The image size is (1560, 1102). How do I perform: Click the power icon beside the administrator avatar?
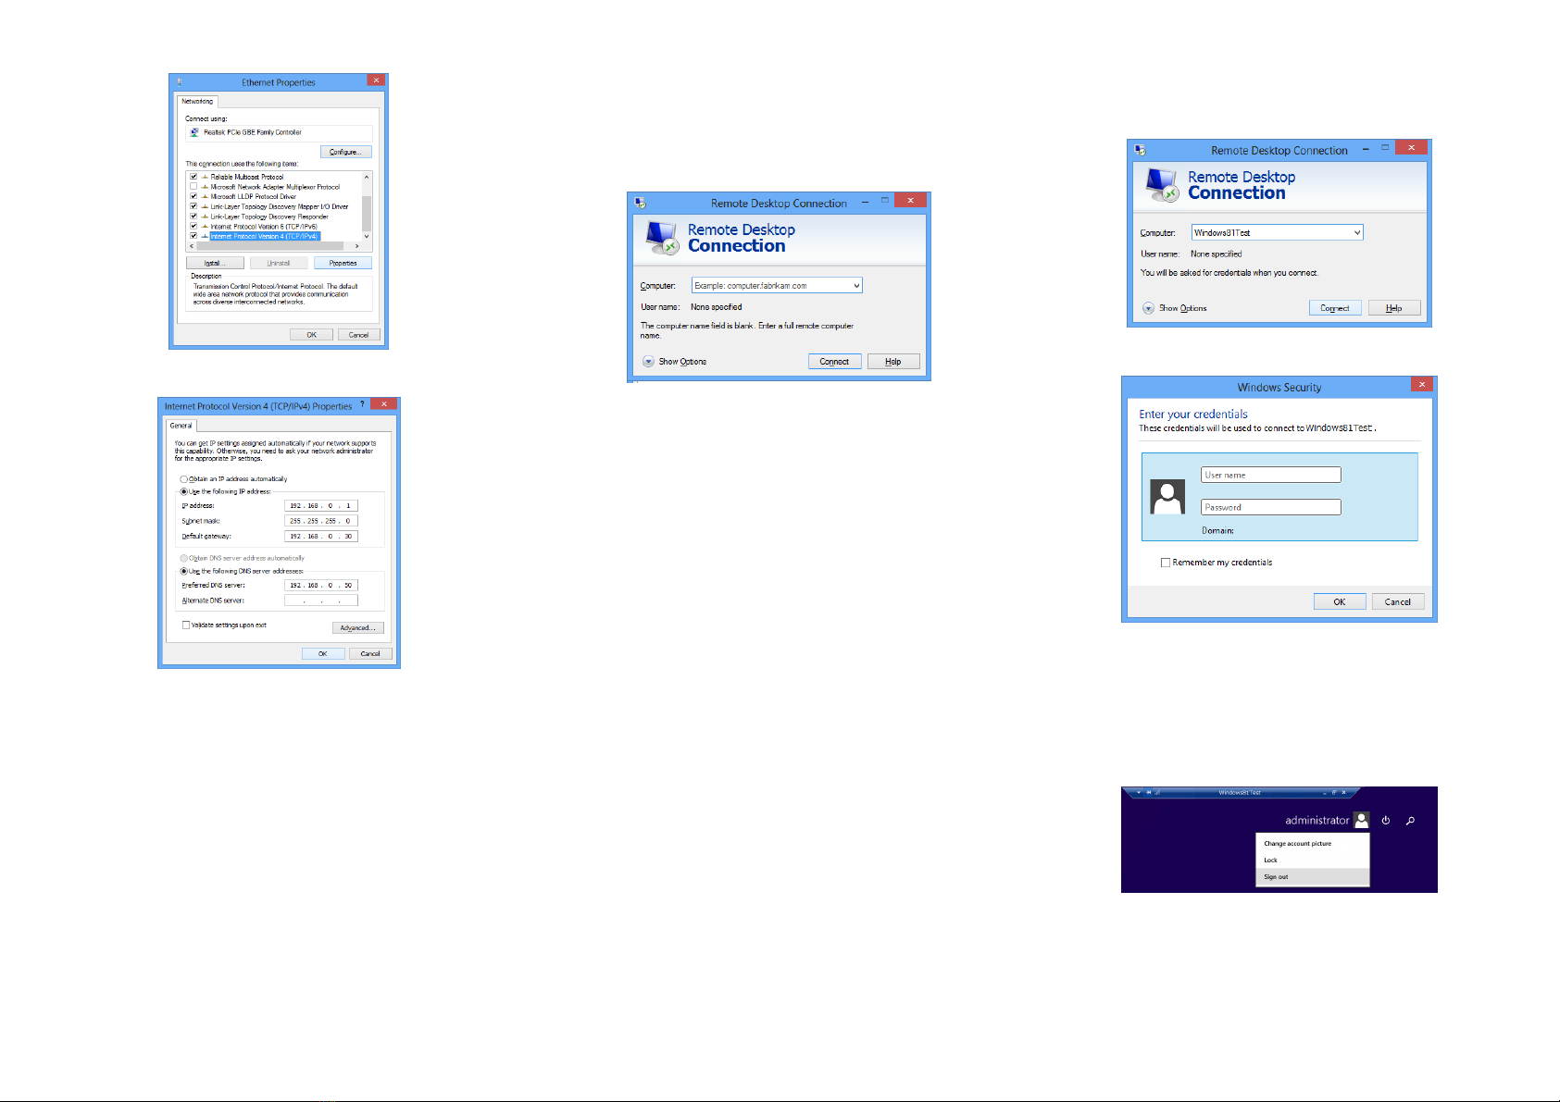point(1385,821)
